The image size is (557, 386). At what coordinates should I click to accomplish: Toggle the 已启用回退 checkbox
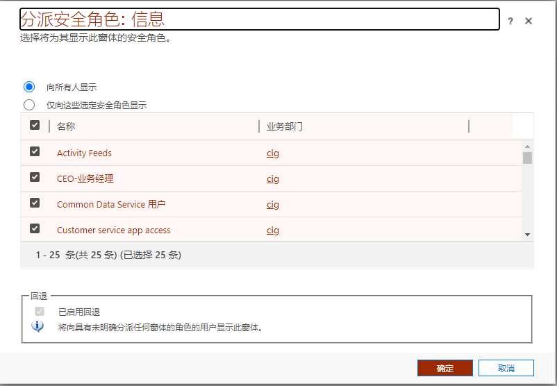40,312
